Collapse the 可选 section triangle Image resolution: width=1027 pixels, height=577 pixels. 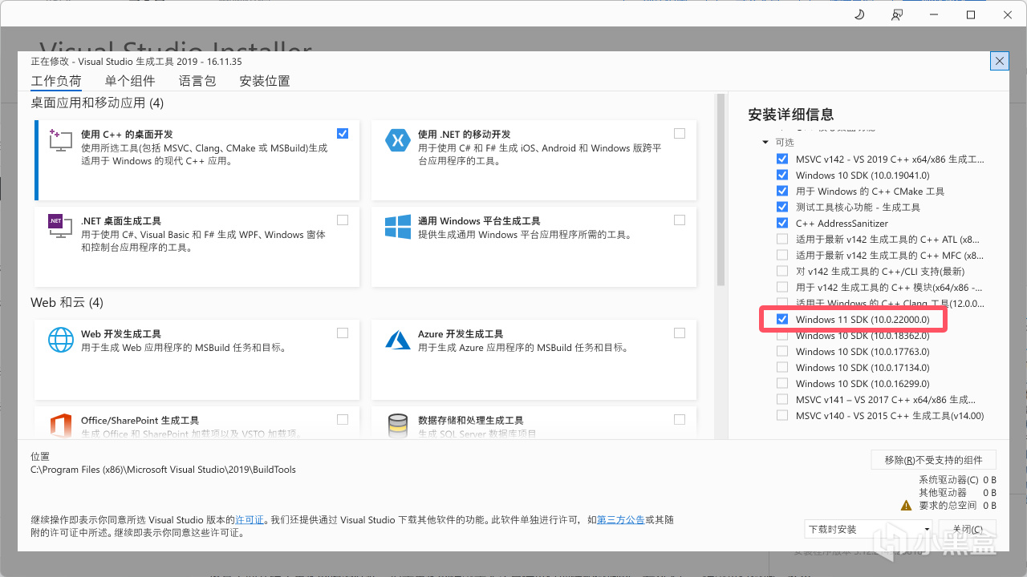point(766,143)
